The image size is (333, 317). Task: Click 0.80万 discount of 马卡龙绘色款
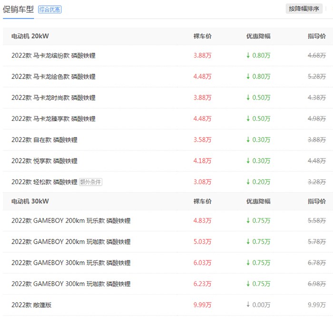258,77
